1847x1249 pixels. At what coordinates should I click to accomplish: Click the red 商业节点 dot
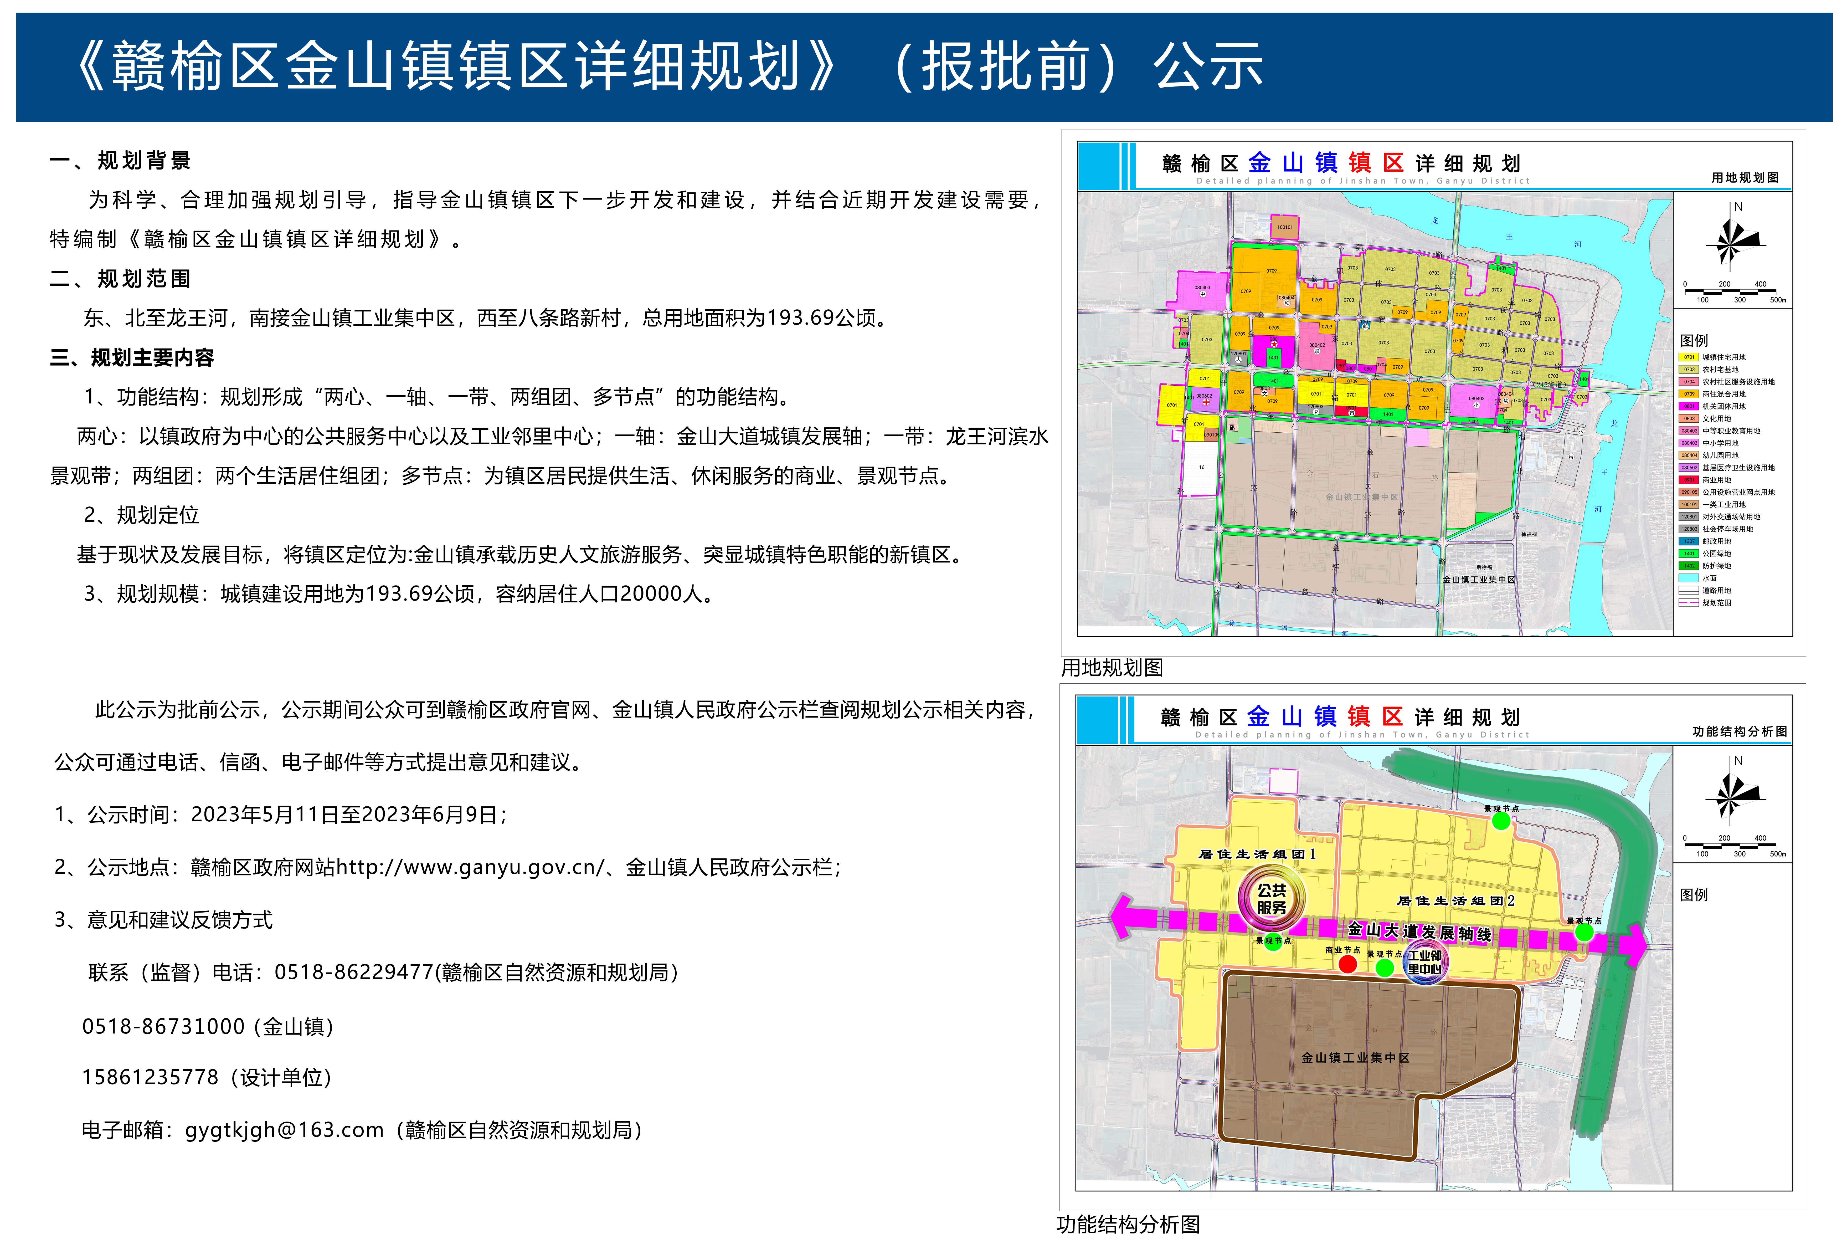click(1348, 964)
